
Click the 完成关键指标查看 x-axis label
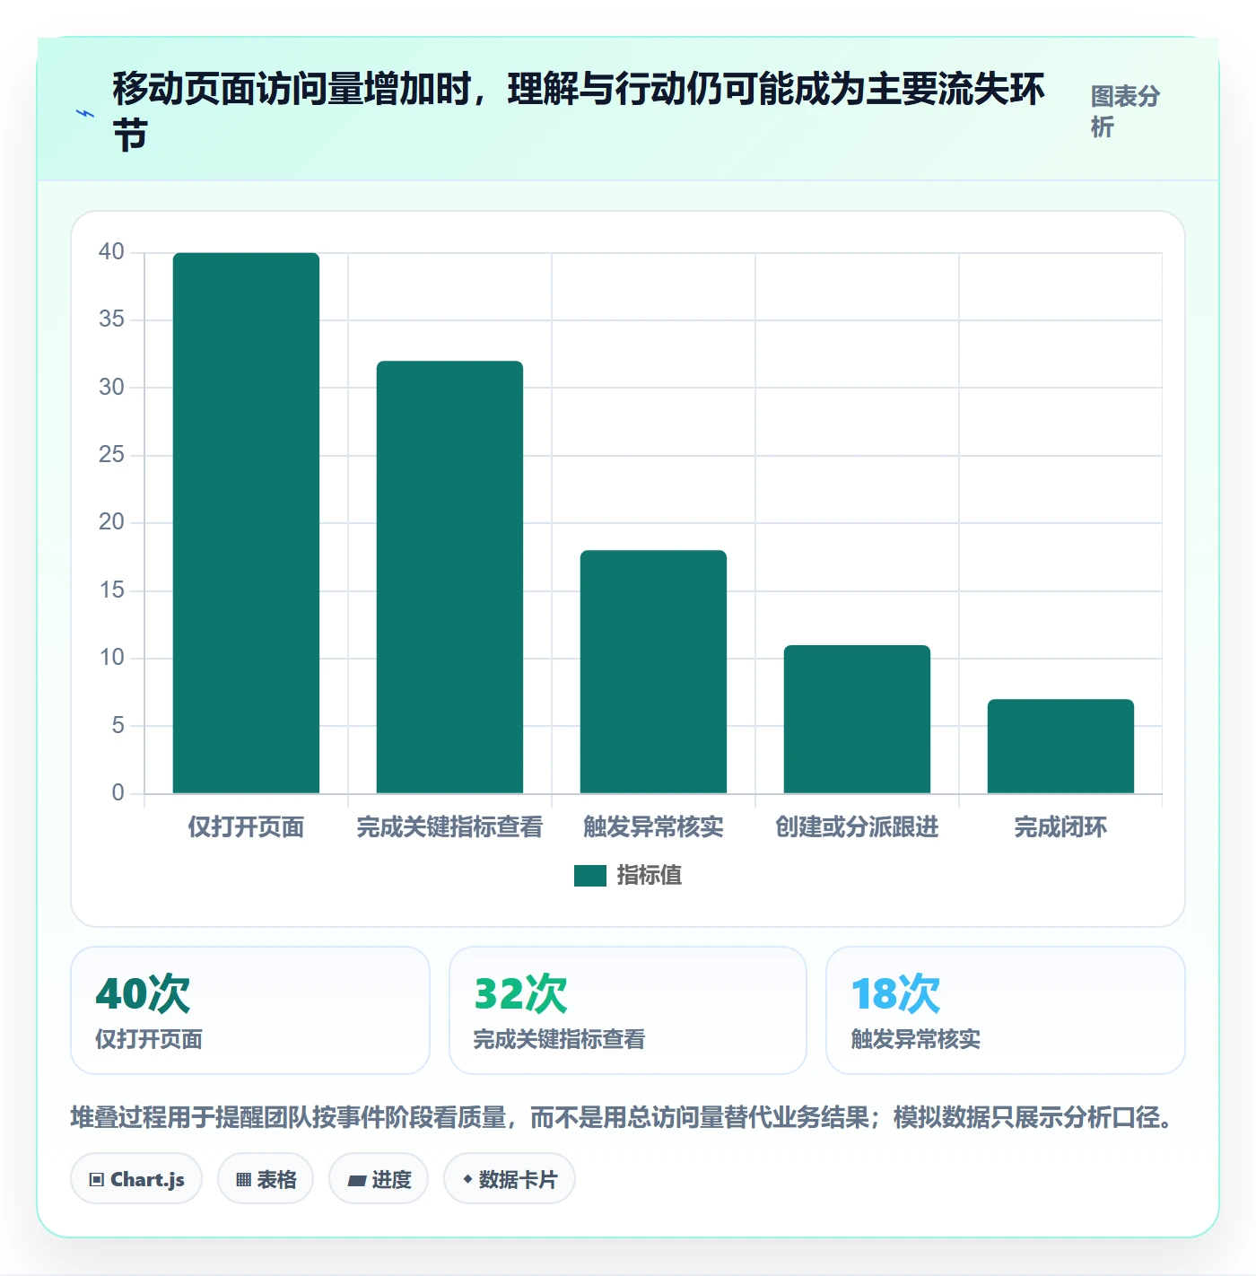pos(449,826)
